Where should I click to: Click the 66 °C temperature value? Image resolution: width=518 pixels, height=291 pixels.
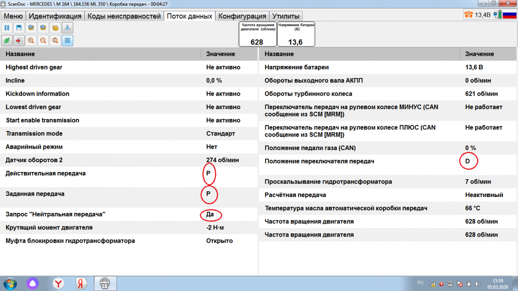pos(473,208)
